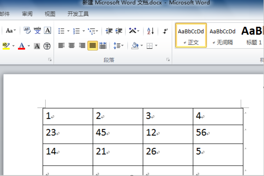
Task: Apply yellow text highlight color
Action: [x=6, y=46]
